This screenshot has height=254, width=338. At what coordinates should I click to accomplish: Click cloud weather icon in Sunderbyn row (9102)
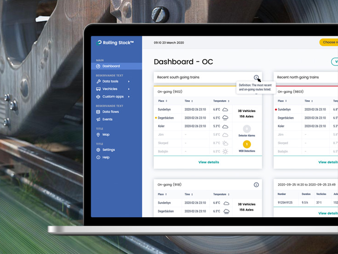point(225,110)
